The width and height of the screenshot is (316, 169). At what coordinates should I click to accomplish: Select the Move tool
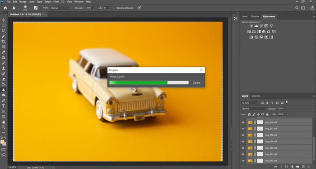(x=4, y=20)
